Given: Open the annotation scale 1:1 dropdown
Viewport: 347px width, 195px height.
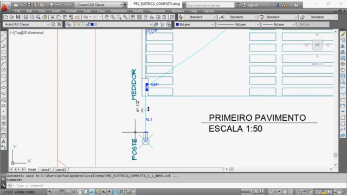Looking at the screenshot, I should click(275, 192).
